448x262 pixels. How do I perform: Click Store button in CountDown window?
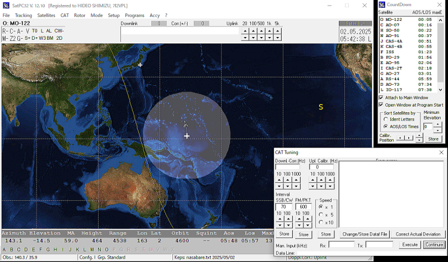[433, 139]
